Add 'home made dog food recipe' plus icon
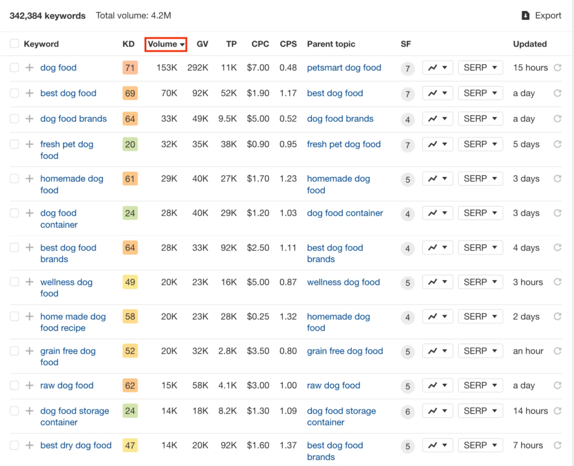This screenshot has height=466, width=574. (30, 316)
